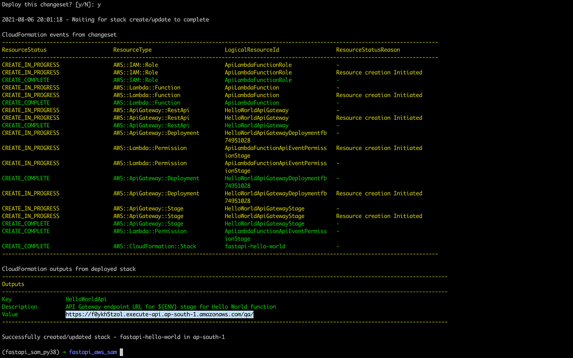Click the terminal cursor block at prompt
The width and height of the screenshot is (573, 358).
[121, 352]
